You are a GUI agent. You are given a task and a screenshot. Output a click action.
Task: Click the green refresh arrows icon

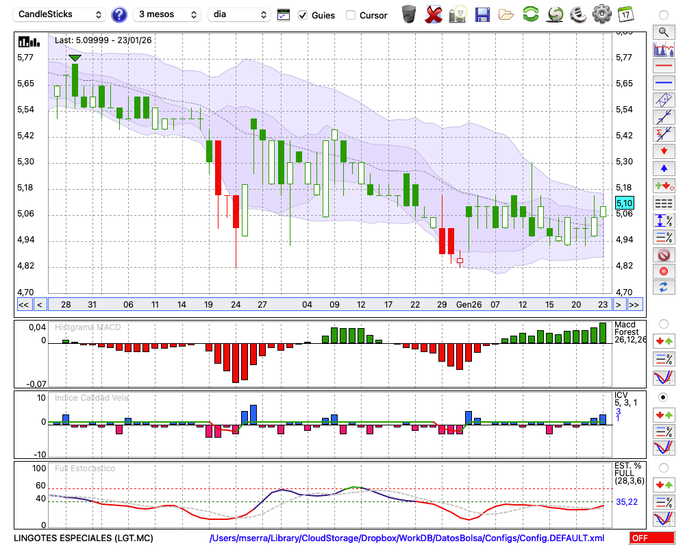click(530, 14)
